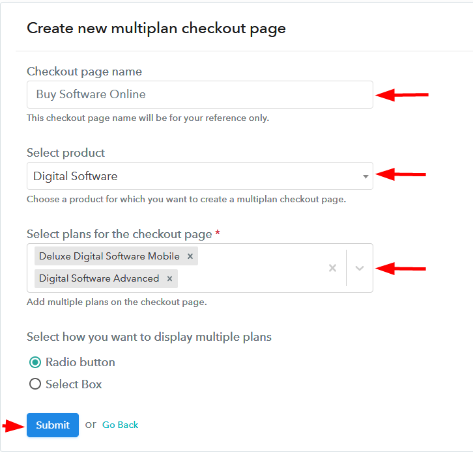Clear all selected plans with the X icon

332,268
